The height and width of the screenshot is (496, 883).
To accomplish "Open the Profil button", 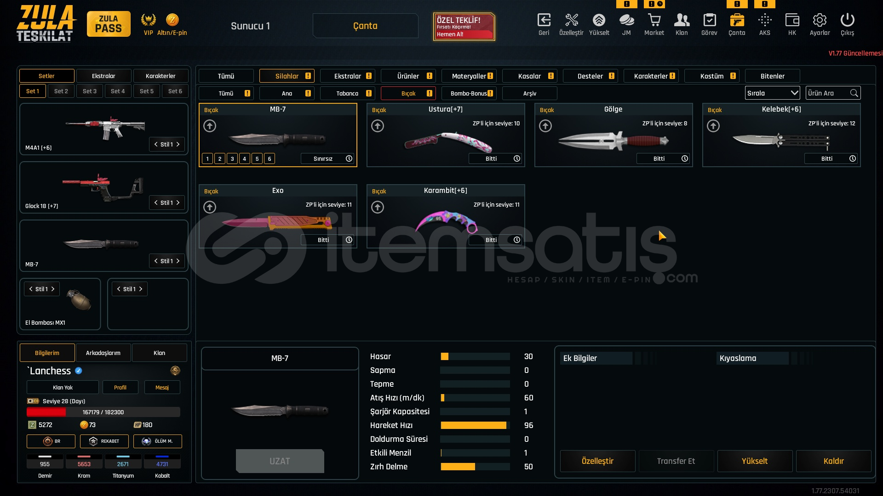I will [120, 387].
